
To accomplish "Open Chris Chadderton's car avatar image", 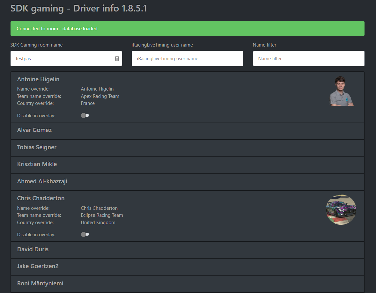I will click(x=341, y=209).
